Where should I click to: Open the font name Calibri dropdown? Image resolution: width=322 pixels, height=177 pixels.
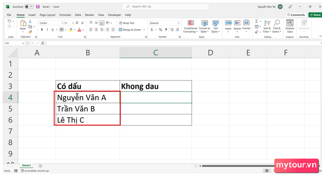tap(62, 23)
